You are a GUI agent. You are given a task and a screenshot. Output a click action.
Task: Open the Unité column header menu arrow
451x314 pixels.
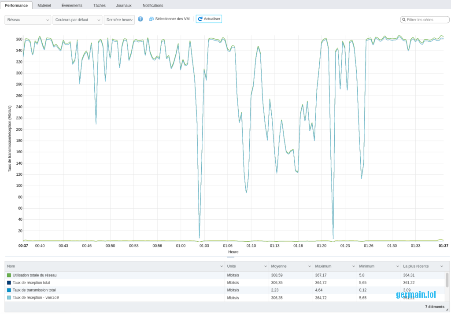coord(266,266)
